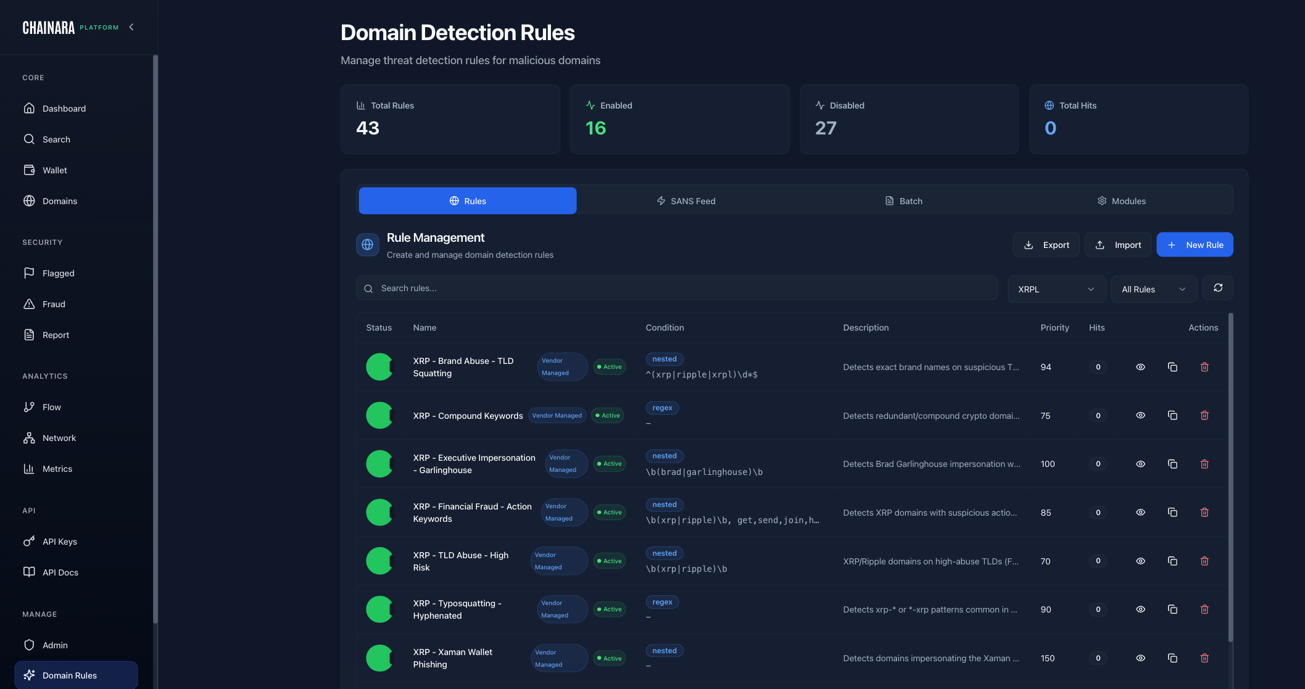1305x689 pixels.
Task: Click the Export button
Action: pyautogui.click(x=1046, y=245)
